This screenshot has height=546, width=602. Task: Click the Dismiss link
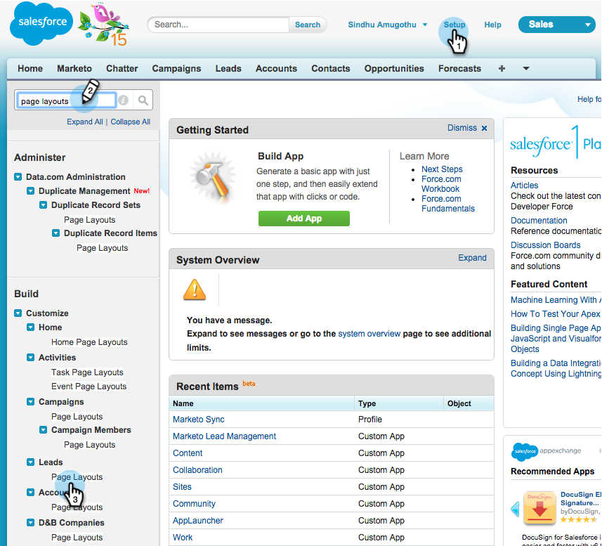[x=462, y=128]
